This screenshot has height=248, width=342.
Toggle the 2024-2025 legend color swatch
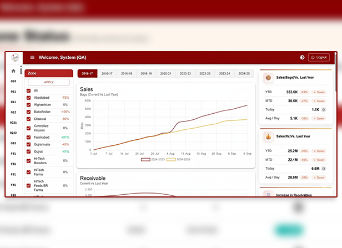click(x=146, y=159)
